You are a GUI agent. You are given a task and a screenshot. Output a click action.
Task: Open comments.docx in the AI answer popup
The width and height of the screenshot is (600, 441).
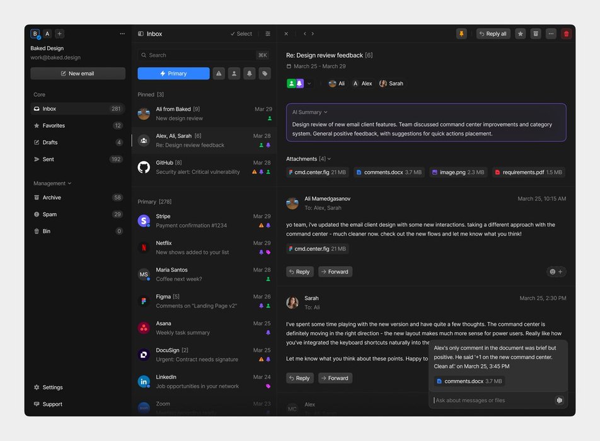(x=470, y=381)
